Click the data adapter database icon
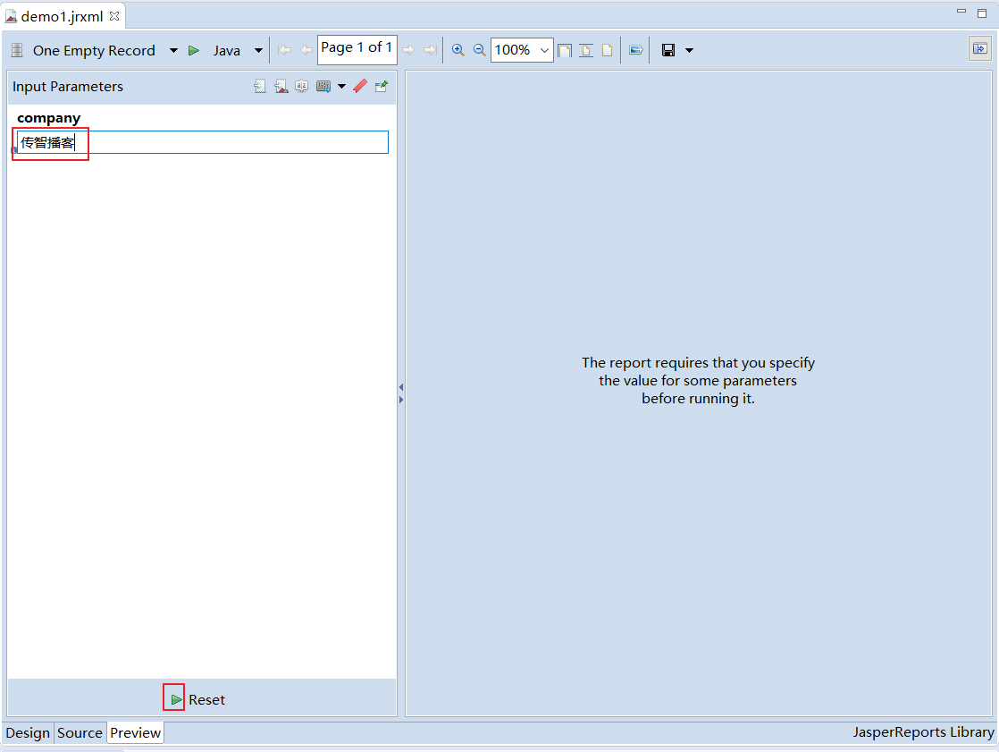Screen dimensions: 999x752 coord(17,51)
